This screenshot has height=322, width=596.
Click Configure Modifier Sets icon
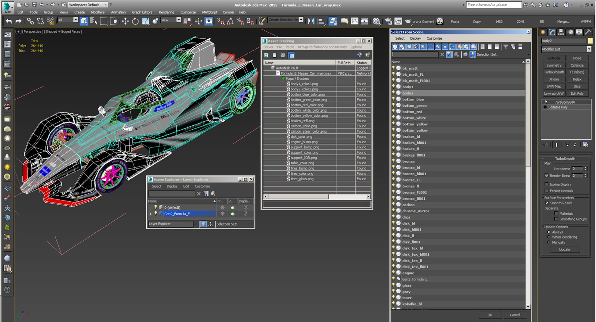pos(586,145)
